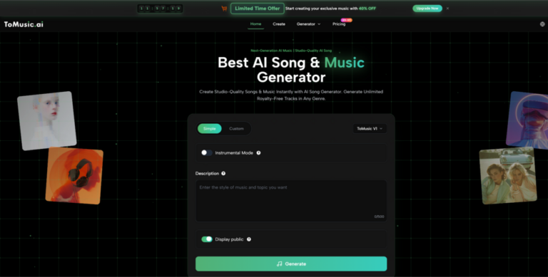Switch to Custom mode
This screenshot has height=277, width=548.
(236, 129)
